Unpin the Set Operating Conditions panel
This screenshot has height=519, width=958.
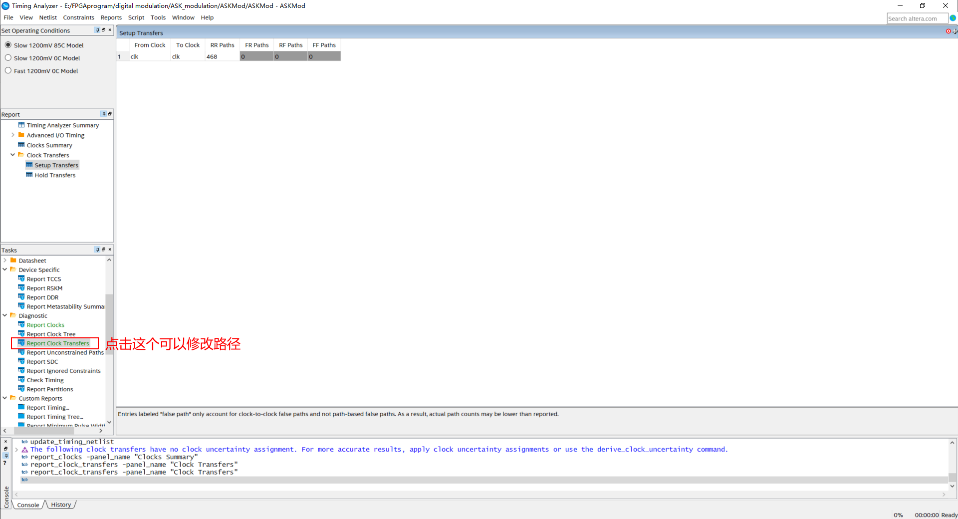point(97,30)
